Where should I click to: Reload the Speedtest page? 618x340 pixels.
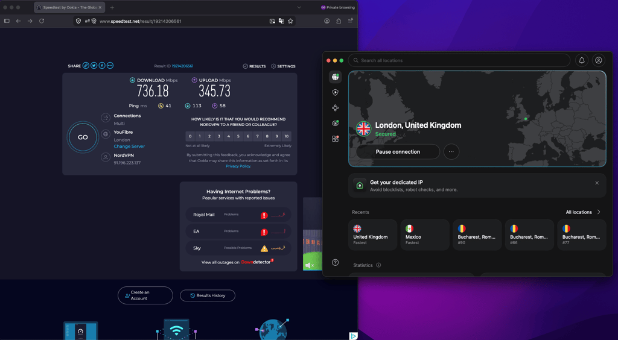click(x=42, y=21)
